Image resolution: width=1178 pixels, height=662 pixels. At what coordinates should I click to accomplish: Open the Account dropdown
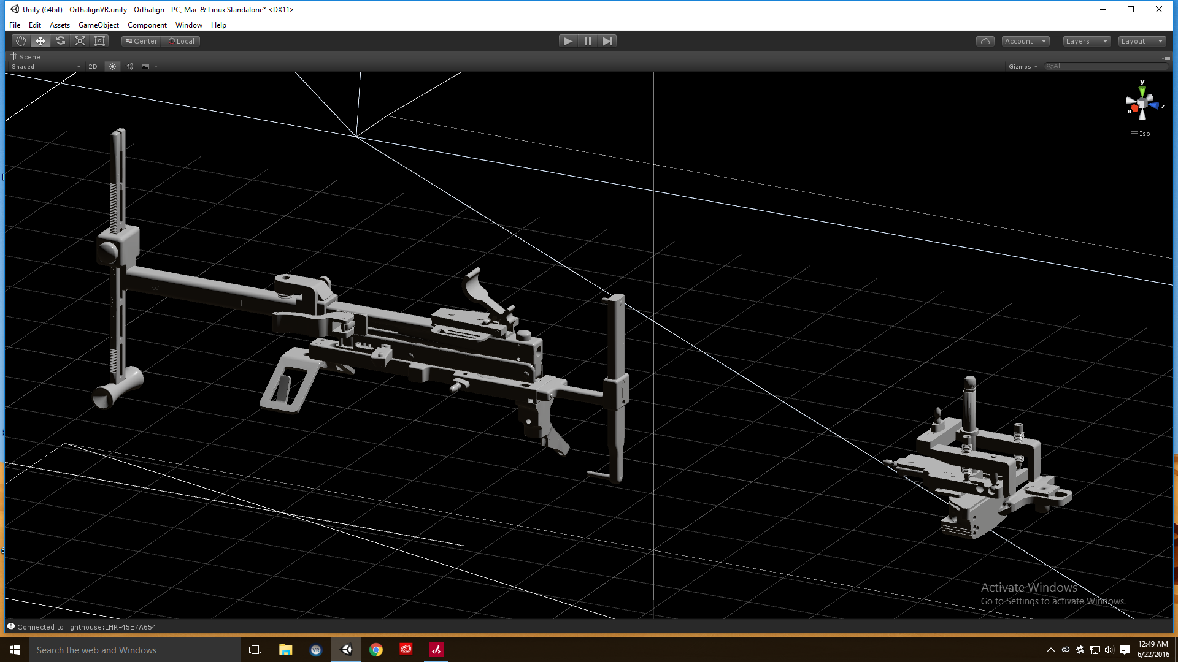click(1025, 41)
